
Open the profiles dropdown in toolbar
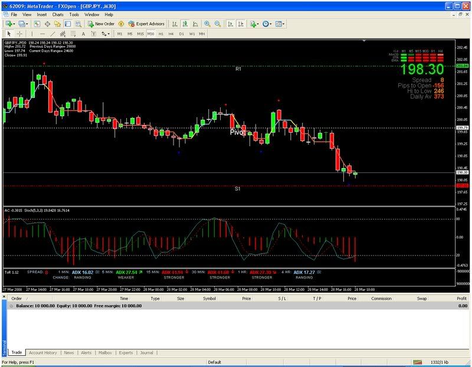point(27,24)
